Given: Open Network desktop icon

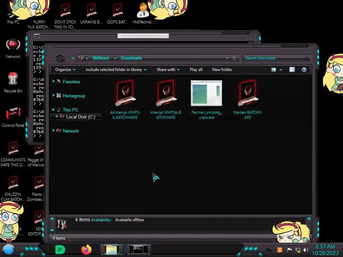Looking at the screenshot, I should click(13, 49).
